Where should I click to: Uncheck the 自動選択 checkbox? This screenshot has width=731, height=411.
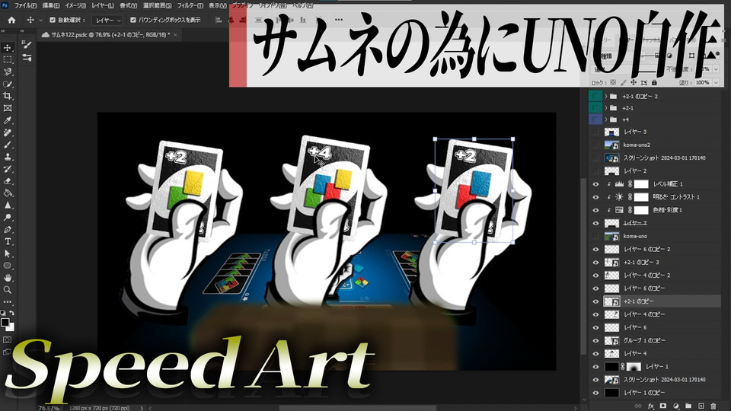(x=53, y=20)
